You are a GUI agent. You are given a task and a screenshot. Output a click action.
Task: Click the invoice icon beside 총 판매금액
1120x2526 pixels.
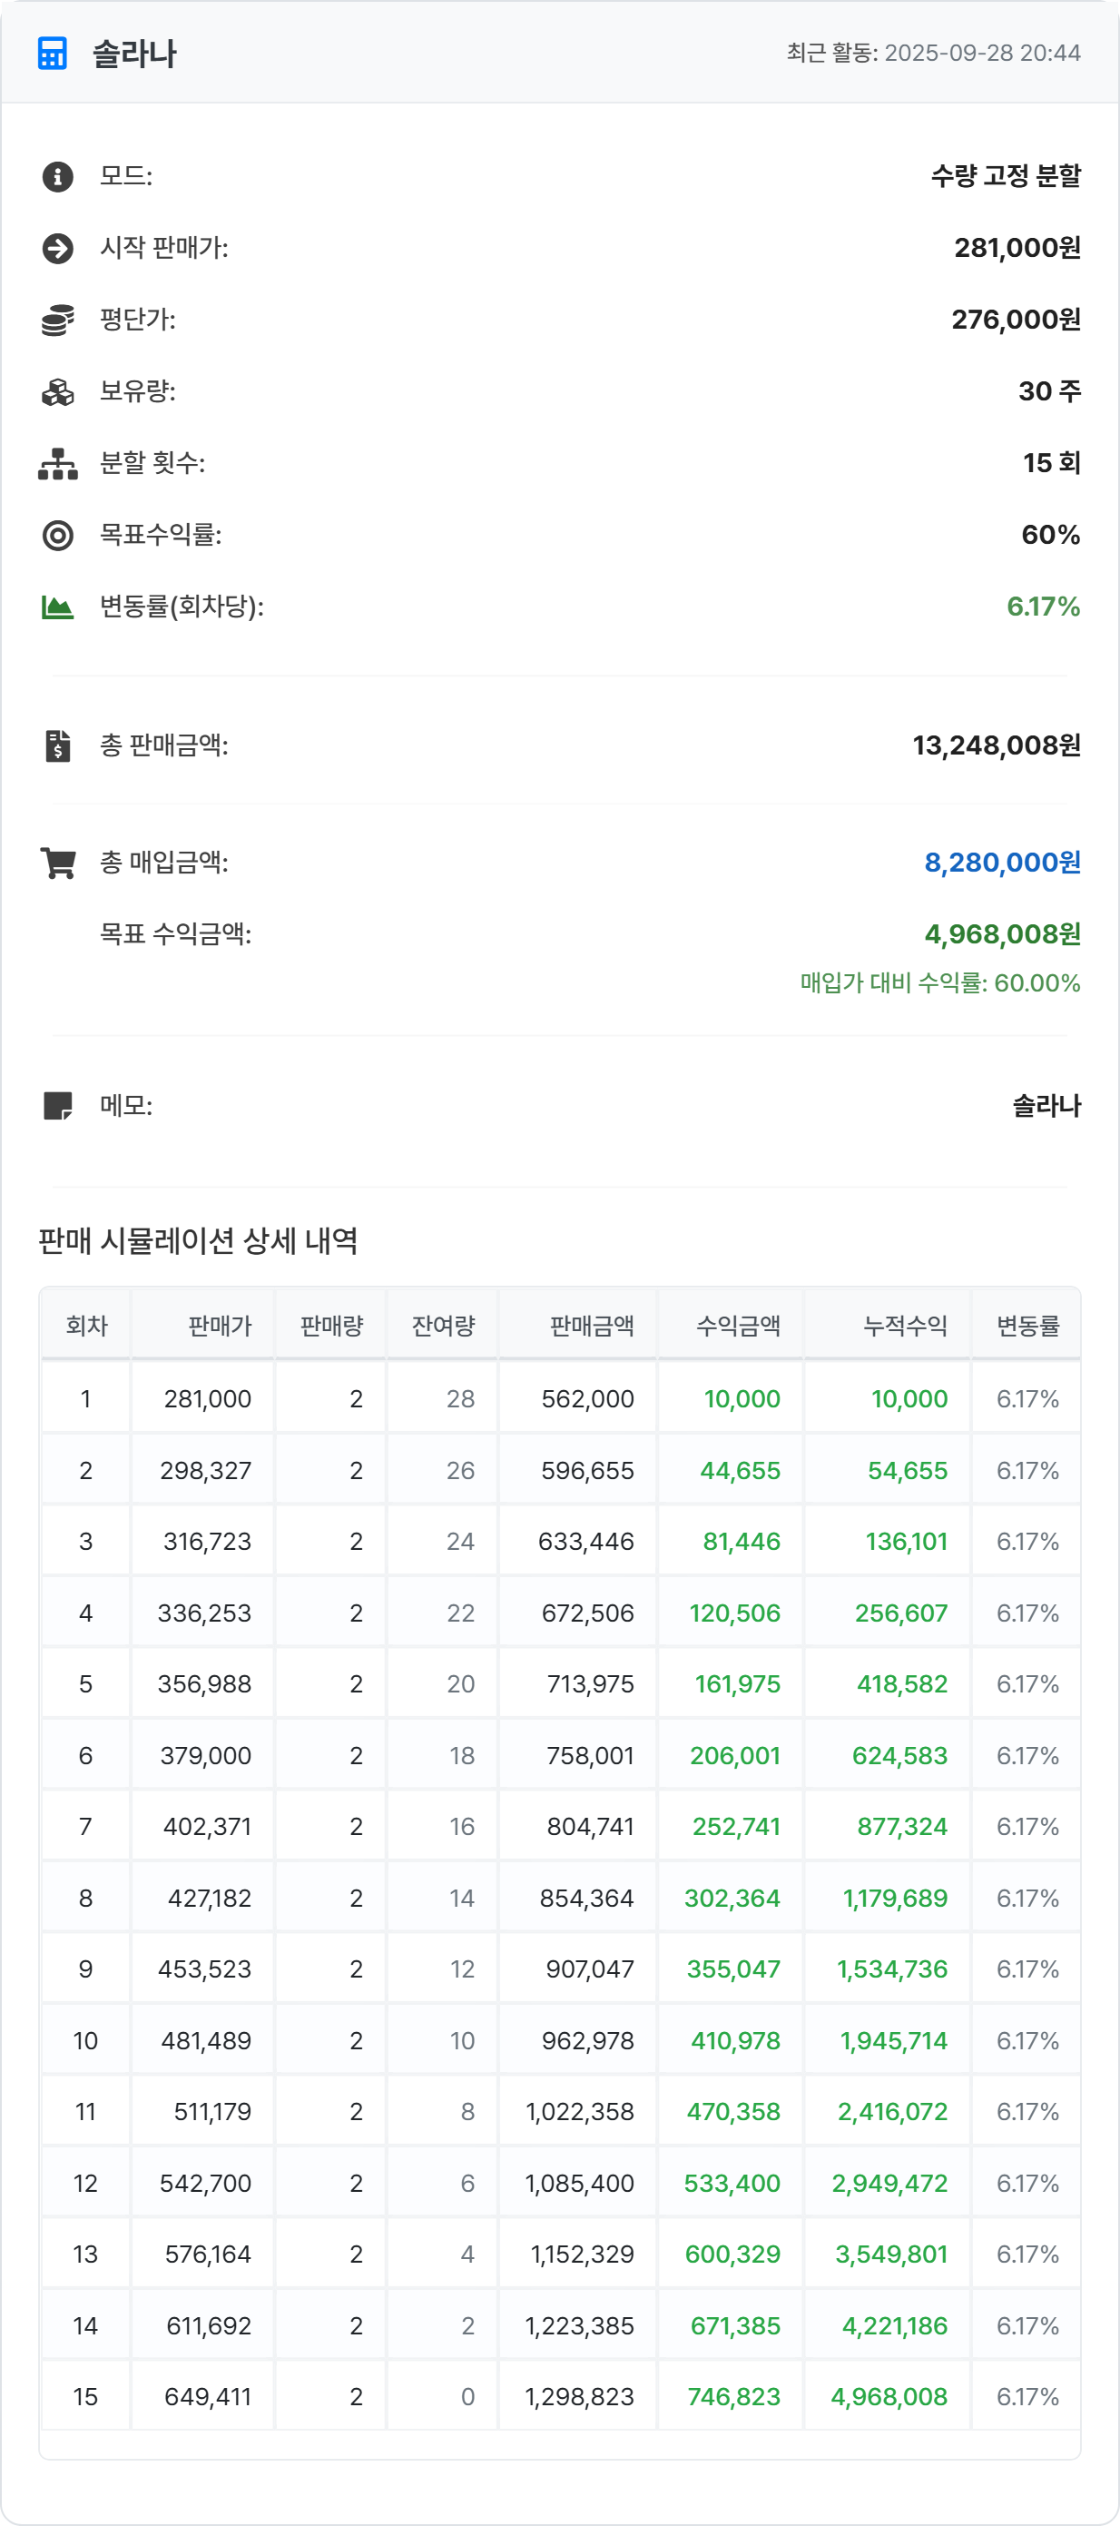[x=58, y=746]
